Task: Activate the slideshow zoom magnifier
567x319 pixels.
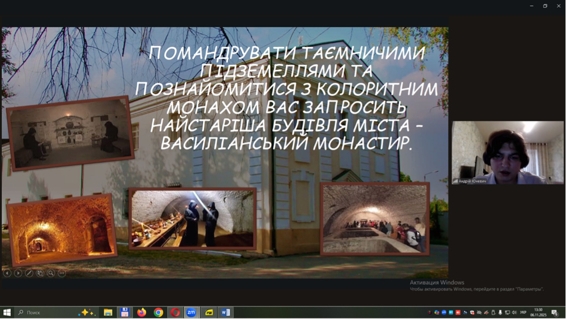Action: tap(51, 273)
